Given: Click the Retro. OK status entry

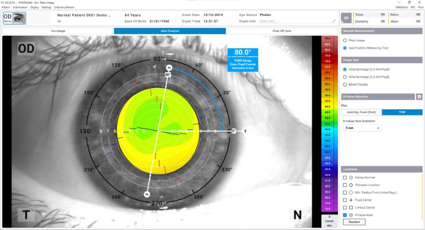Looking at the screenshot, I should click(405, 15).
